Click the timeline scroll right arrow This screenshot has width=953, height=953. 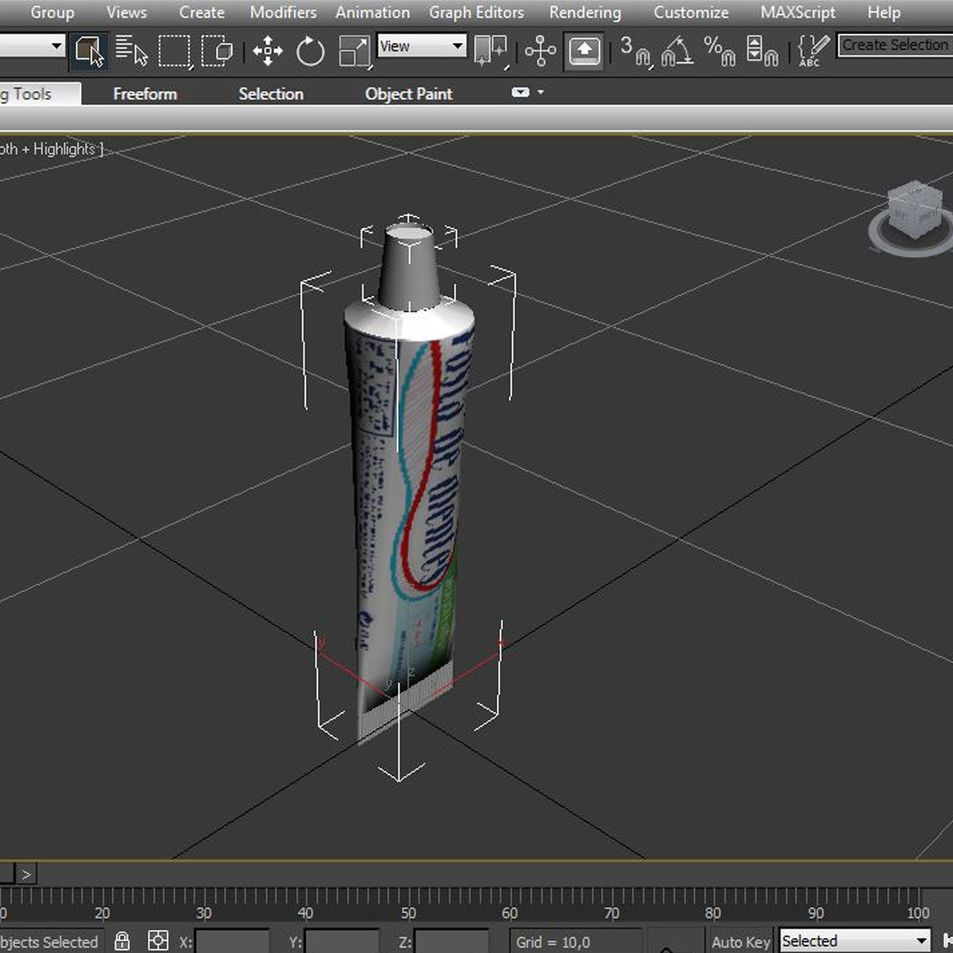pyautogui.click(x=26, y=874)
